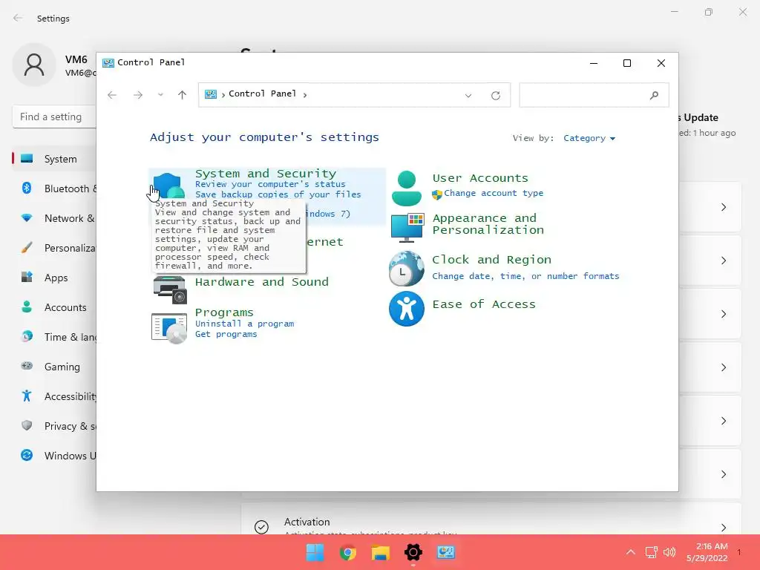Expand the address bar history dropdown
The height and width of the screenshot is (570, 760).
point(468,96)
